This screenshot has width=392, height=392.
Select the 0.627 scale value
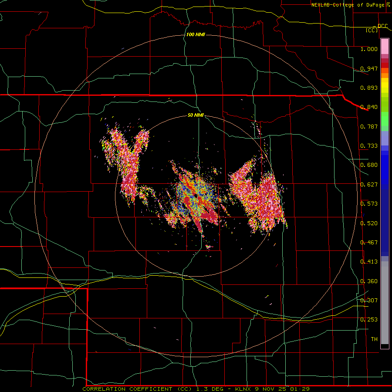(x=369, y=185)
